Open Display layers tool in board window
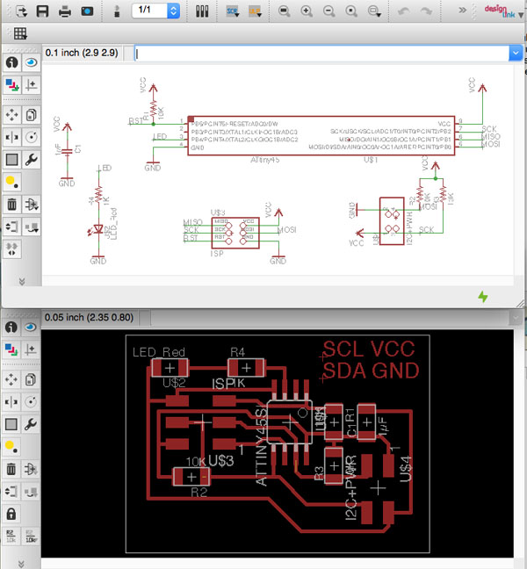 tap(11, 349)
